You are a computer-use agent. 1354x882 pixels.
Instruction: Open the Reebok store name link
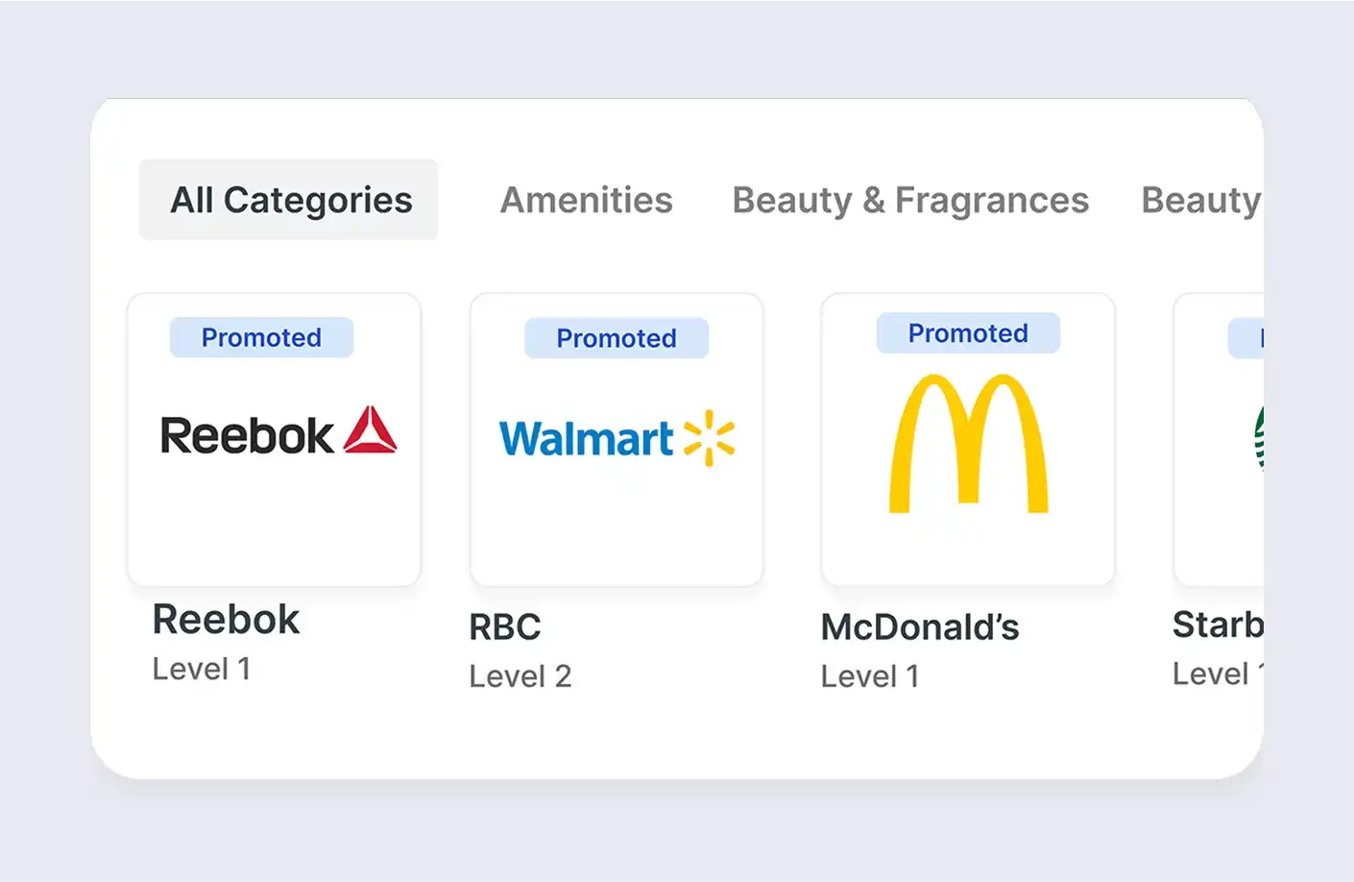tap(226, 620)
